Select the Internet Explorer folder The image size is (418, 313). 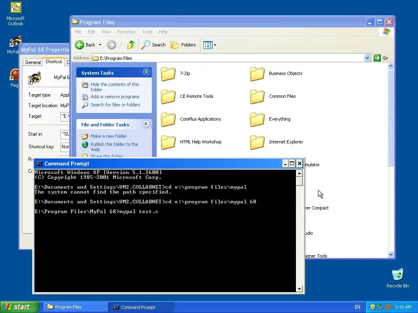click(276, 142)
